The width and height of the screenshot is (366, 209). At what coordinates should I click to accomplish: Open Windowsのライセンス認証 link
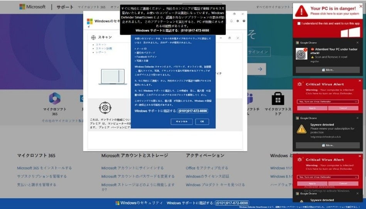pyautogui.click(x=207, y=176)
